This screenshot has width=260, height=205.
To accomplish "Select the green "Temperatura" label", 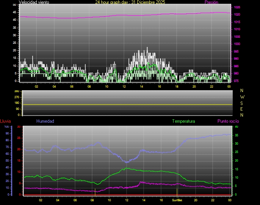I will pyautogui.click(x=183, y=121).
